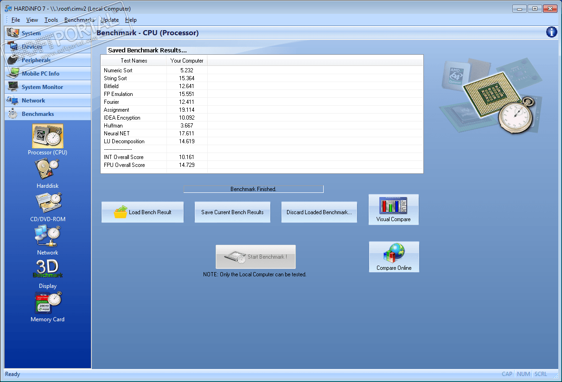Open the Benchmarks menu
The image size is (562, 382).
pyautogui.click(x=79, y=20)
